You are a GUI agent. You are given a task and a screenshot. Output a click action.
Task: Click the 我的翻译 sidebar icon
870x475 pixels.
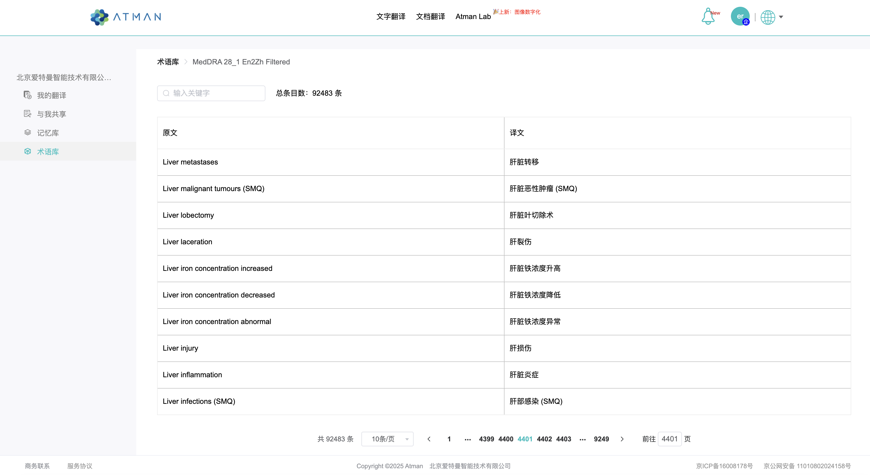coord(28,95)
